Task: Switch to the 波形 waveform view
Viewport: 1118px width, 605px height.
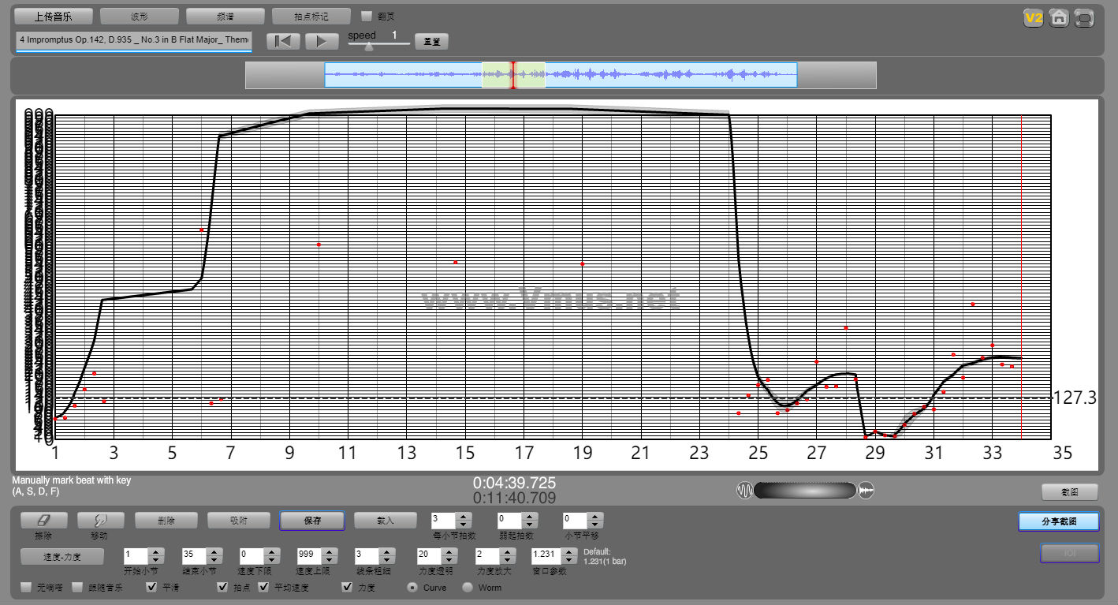Action: click(139, 16)
